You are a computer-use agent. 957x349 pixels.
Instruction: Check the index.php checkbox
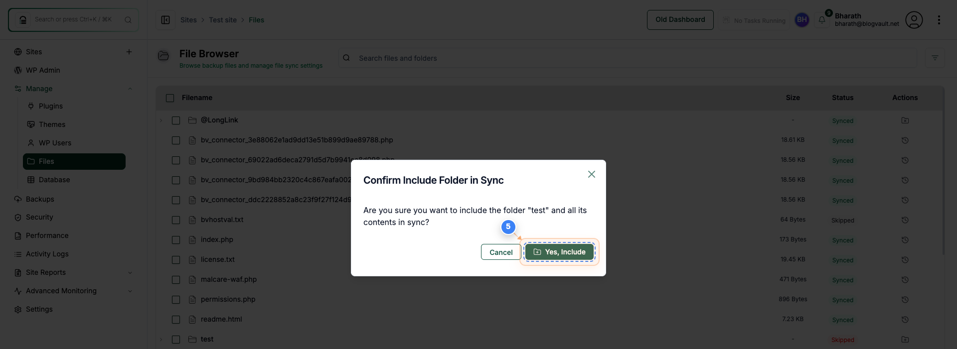(176, 240)
